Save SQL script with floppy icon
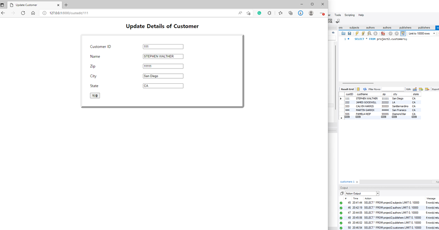Image resolution: width=439 pixels, height=230 pixels. (x=349, y=33)
